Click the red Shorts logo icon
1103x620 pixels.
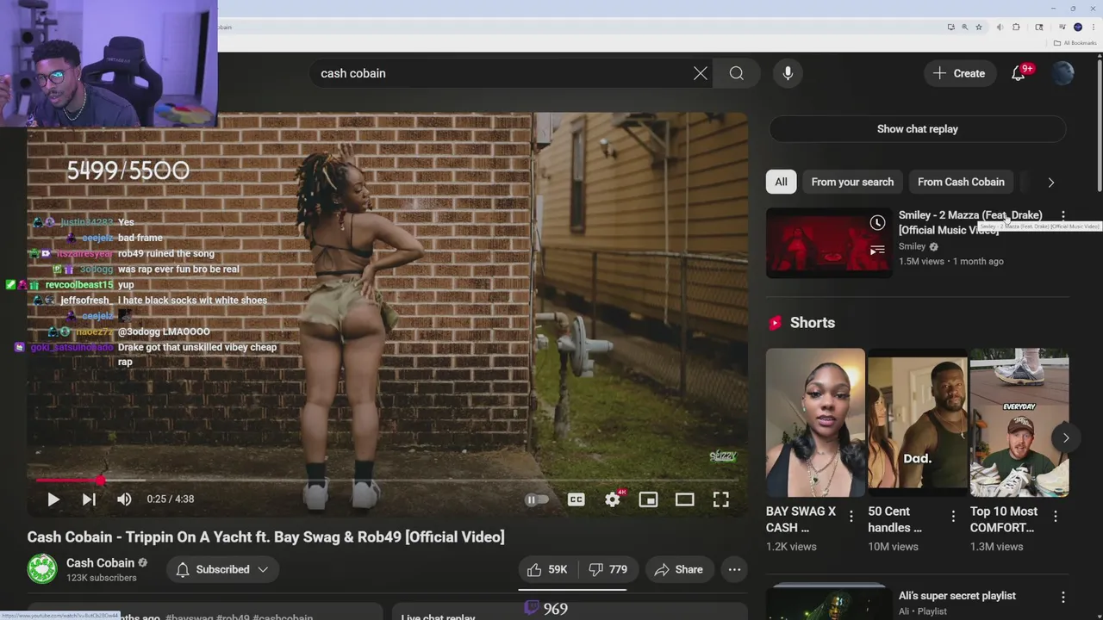pos(775,323)
